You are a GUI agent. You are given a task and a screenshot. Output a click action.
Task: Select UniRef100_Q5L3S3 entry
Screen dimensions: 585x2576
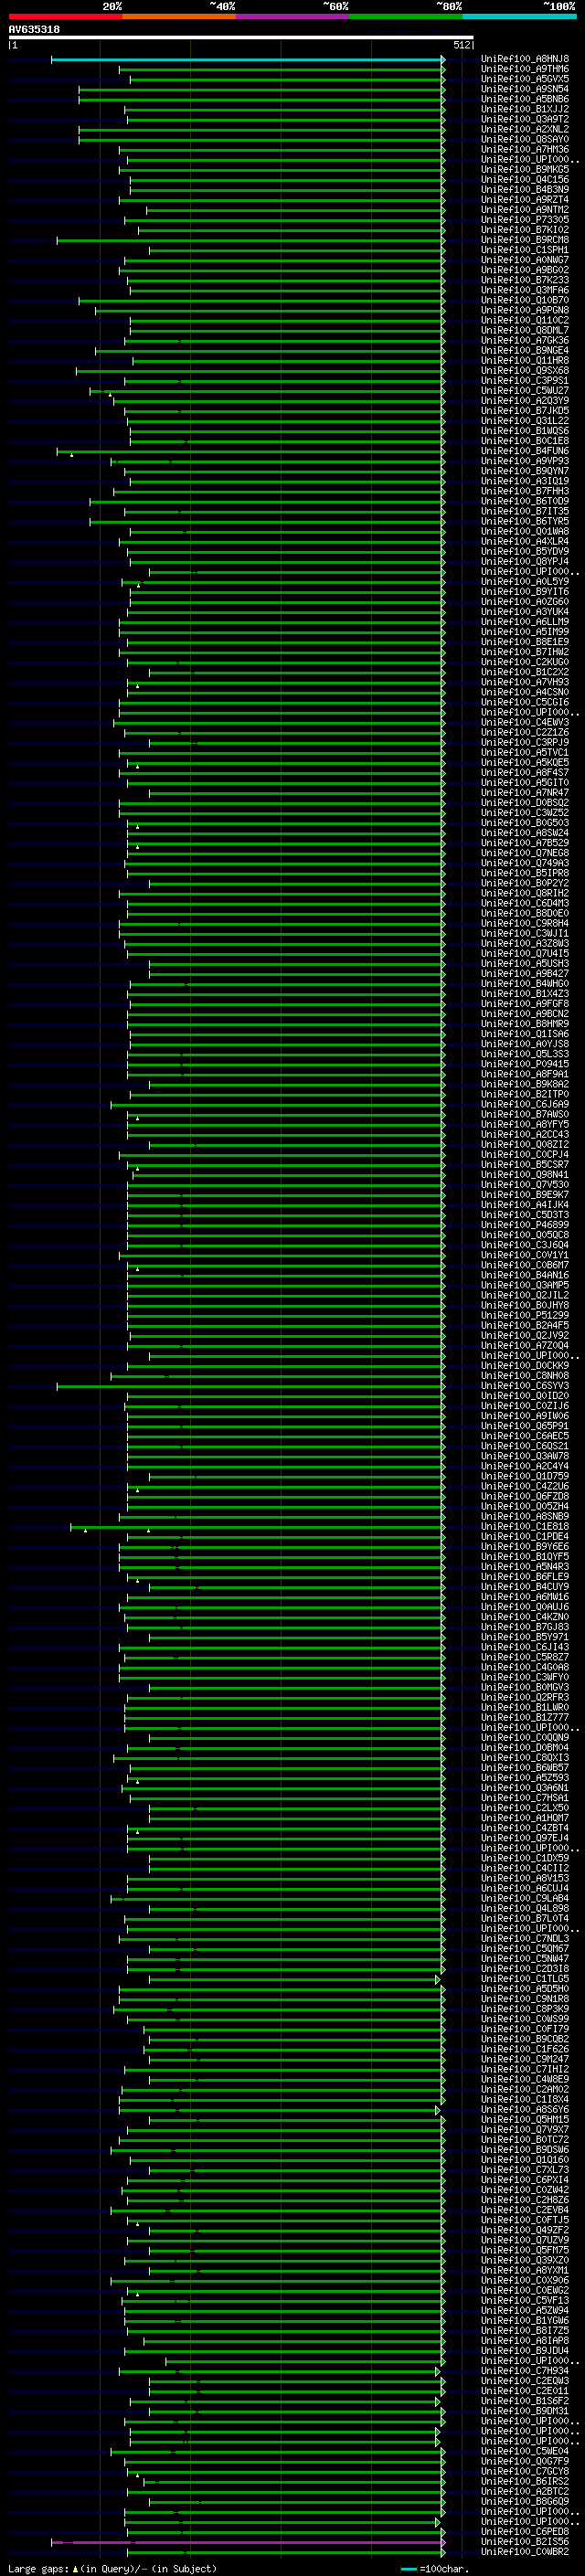pos(525,1054)
